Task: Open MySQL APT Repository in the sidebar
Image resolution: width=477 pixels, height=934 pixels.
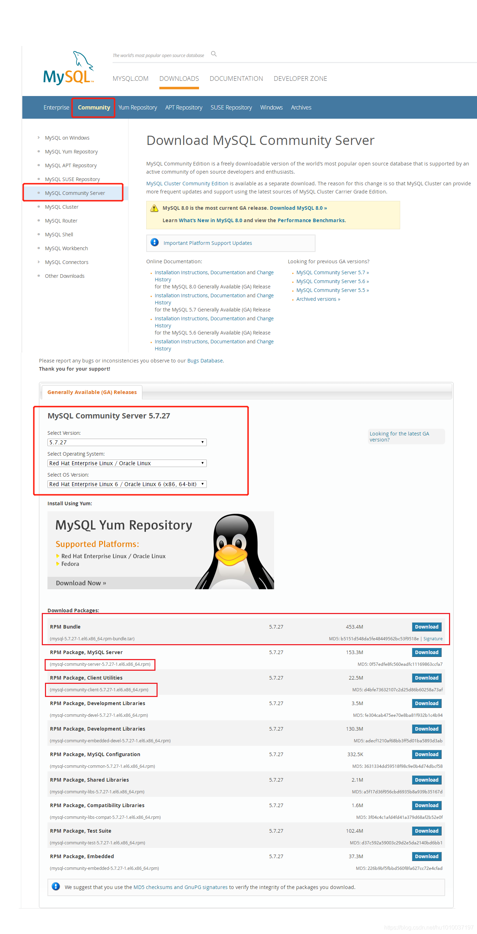Action: pyautogui.click(x=71, y=165)
